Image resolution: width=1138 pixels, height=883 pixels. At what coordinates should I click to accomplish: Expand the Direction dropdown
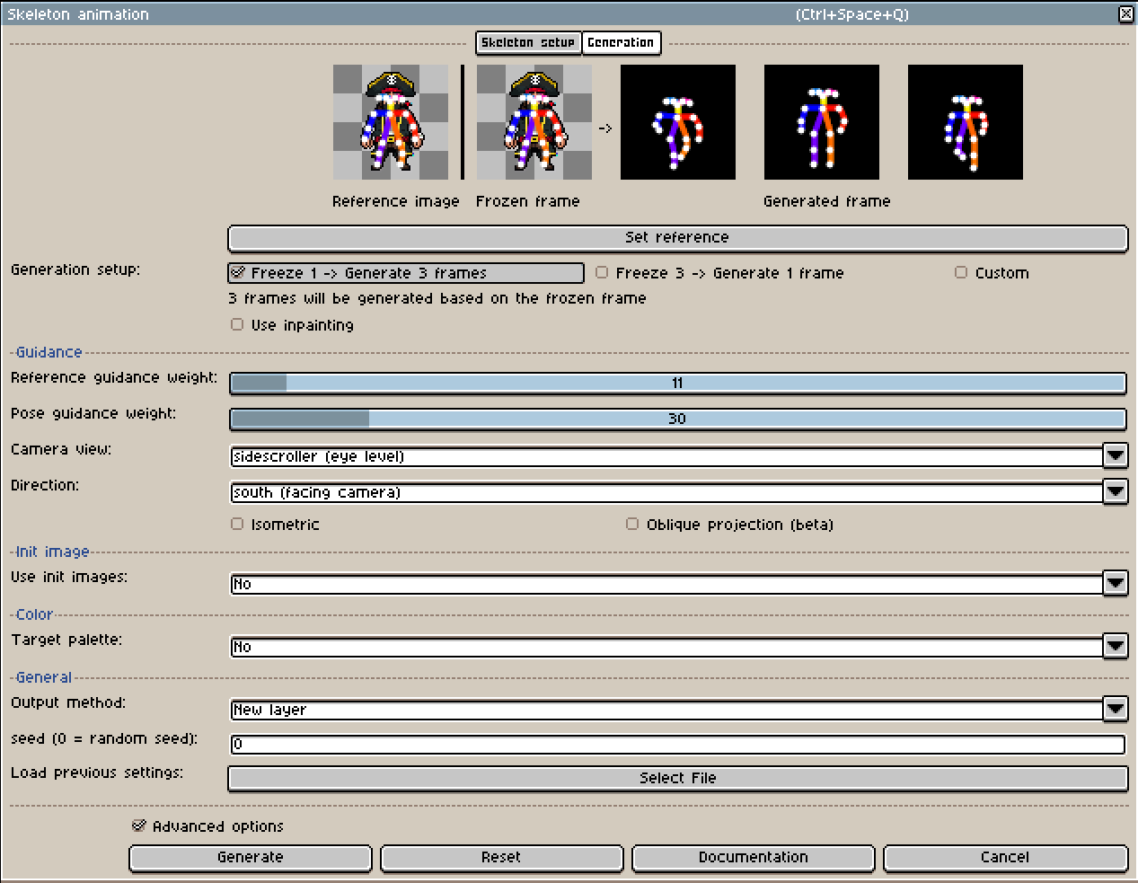[1115, 492]
